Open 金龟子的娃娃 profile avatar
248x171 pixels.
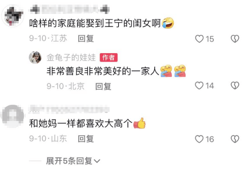click(x=35, y=57)
